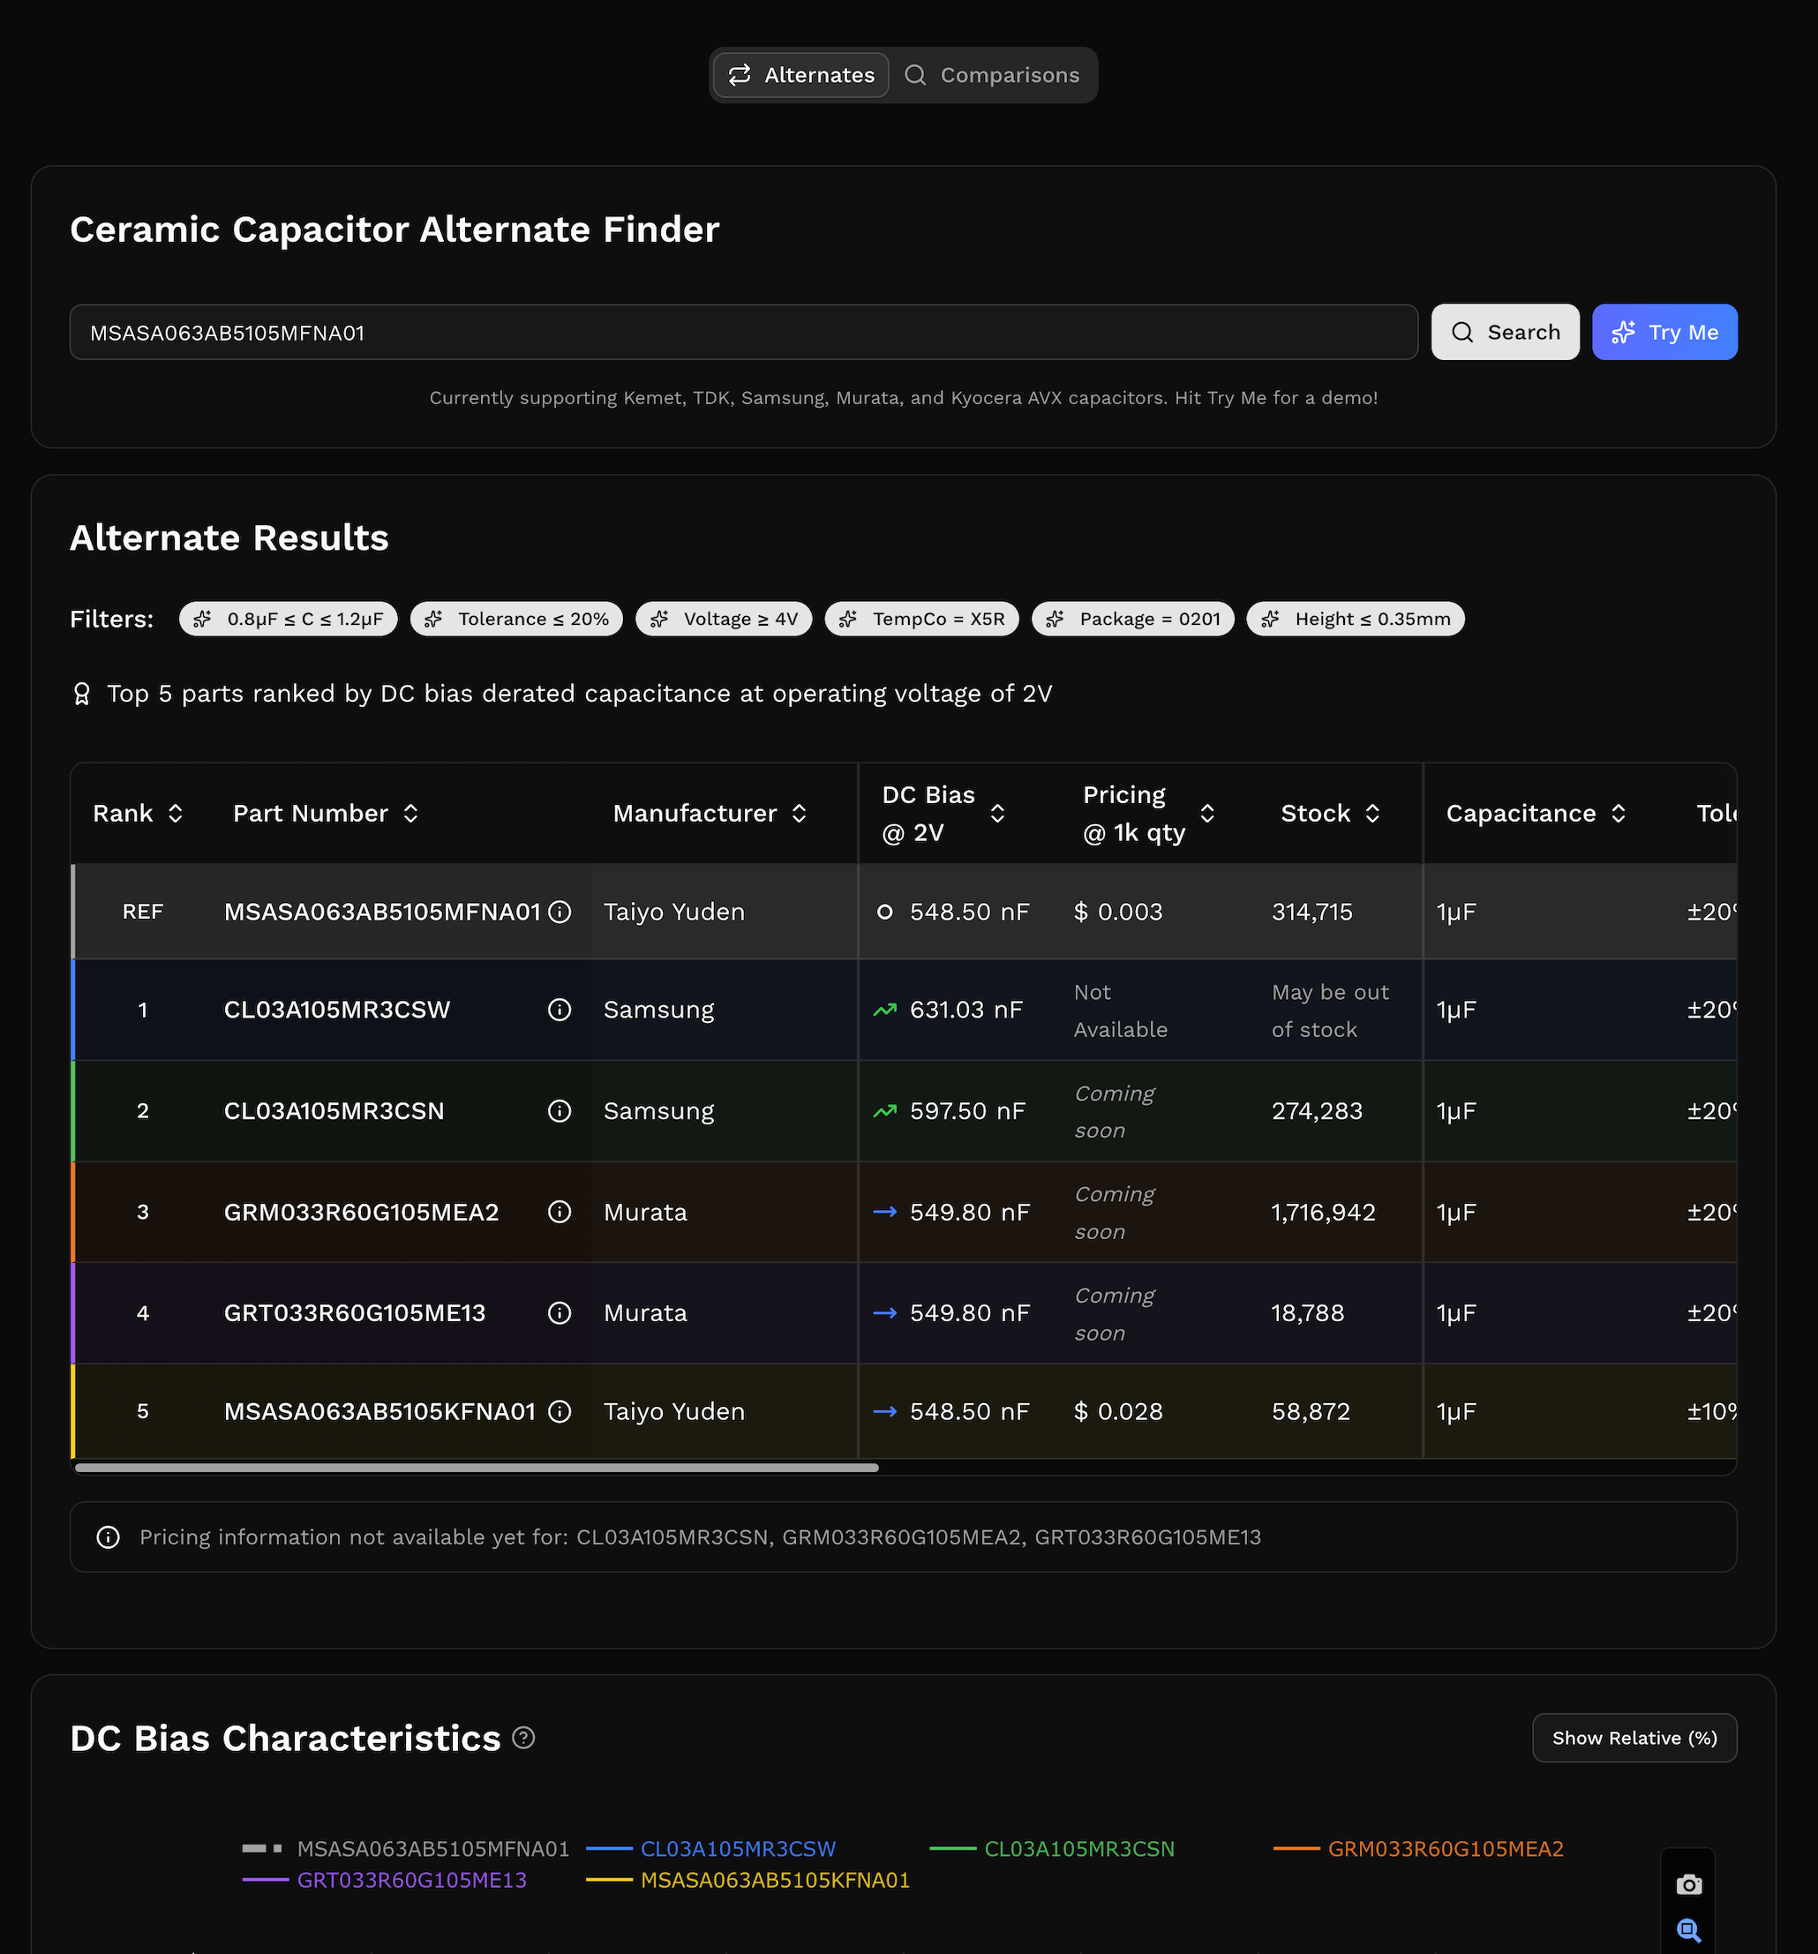Click the camera snapshot icon on chart
The height and width of the screenshot is (1954, 1818).
(x=1688, y=1884)
